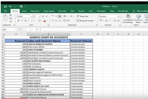
Task: Toggle Bottom Align icon
Action: (59, 16)
